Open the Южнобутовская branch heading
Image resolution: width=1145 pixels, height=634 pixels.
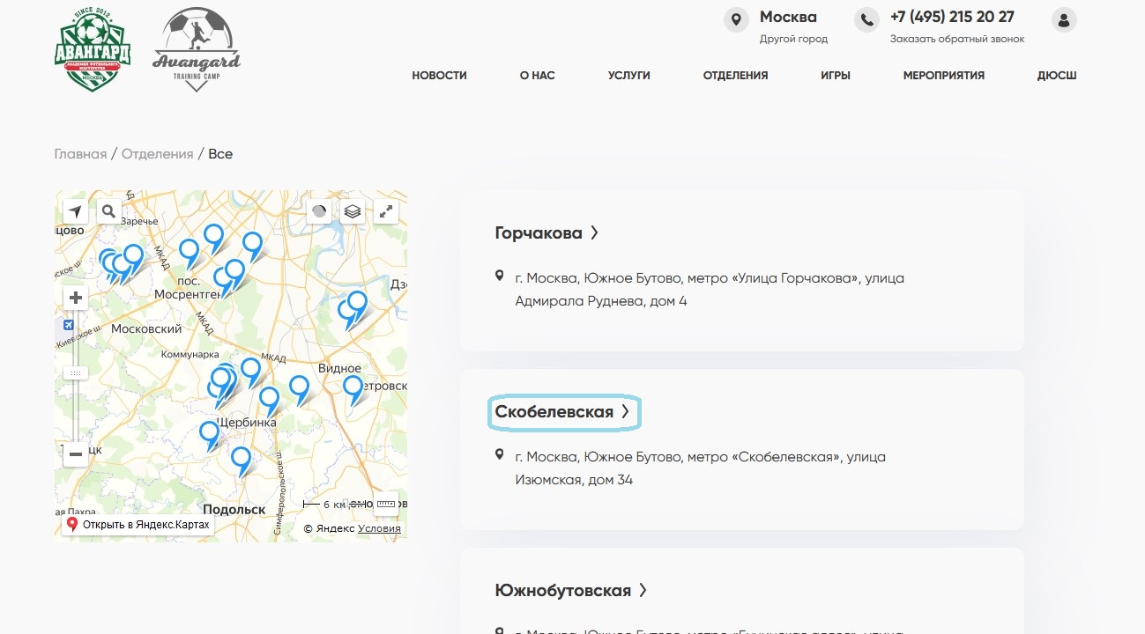coord(571,591)
